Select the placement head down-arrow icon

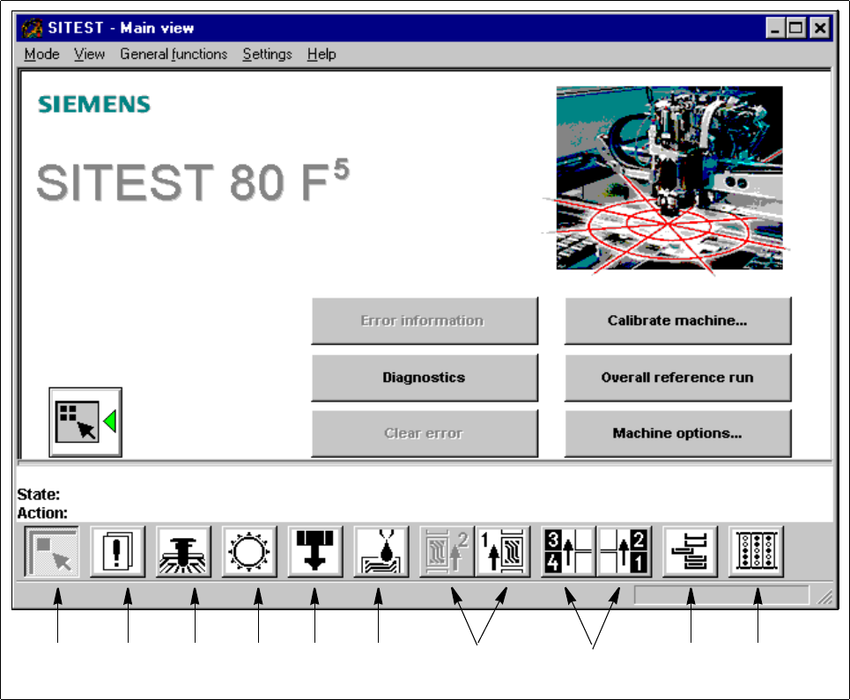click(x=315, y=551)
